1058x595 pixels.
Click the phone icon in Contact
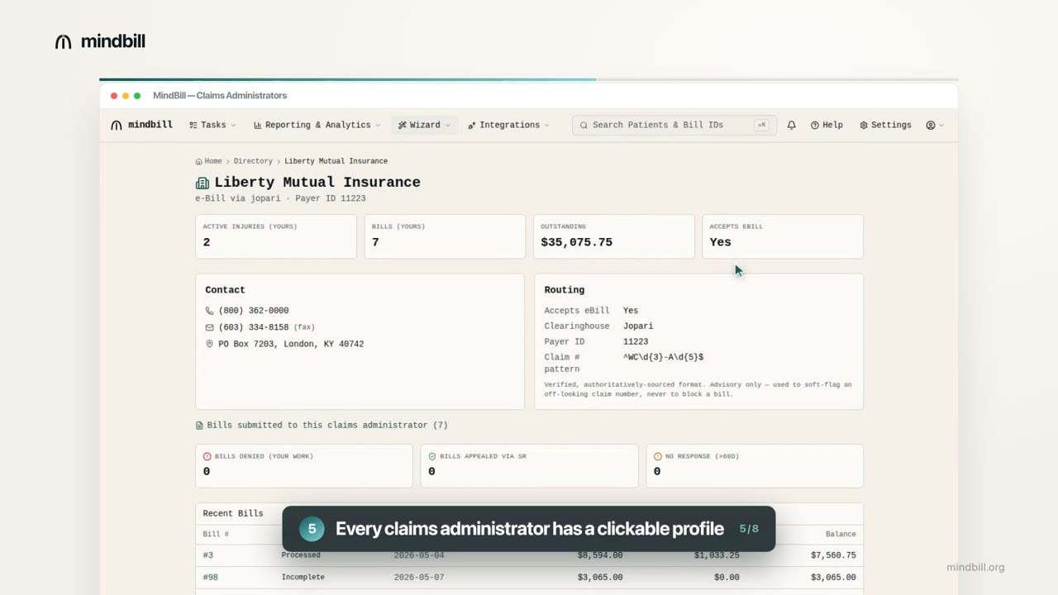pyautogui.click(x=209, y=311)
